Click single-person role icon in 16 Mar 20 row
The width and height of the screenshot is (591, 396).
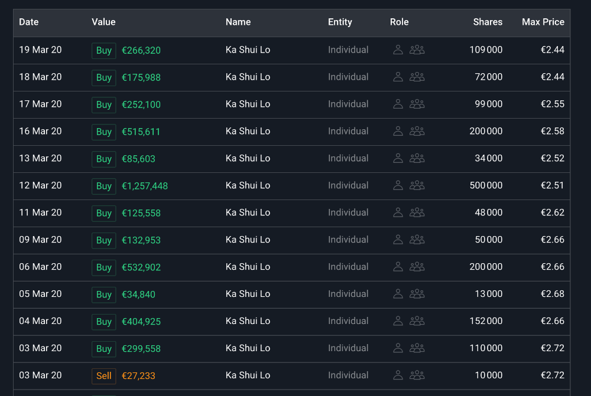point(398,132)
